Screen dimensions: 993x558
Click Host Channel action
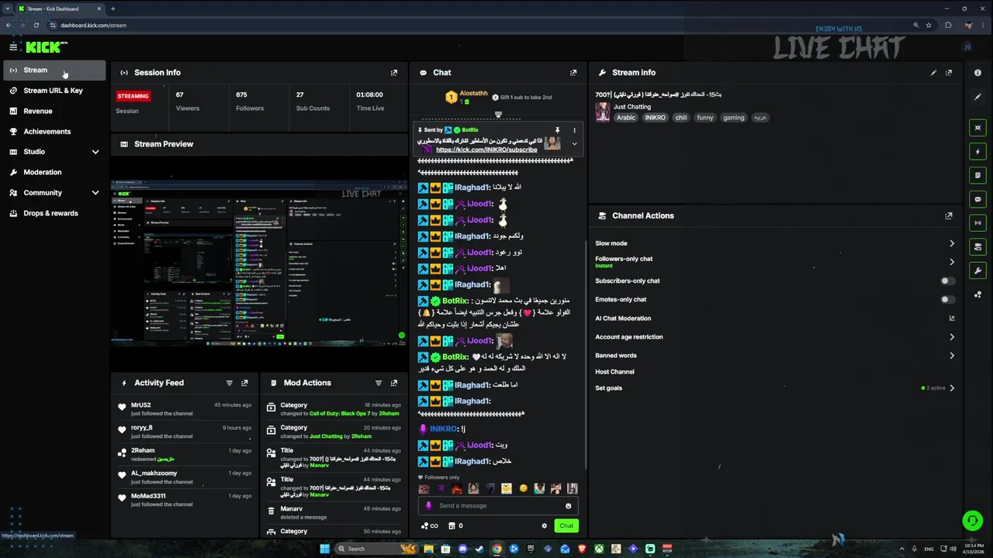click(x=614, y=372)
